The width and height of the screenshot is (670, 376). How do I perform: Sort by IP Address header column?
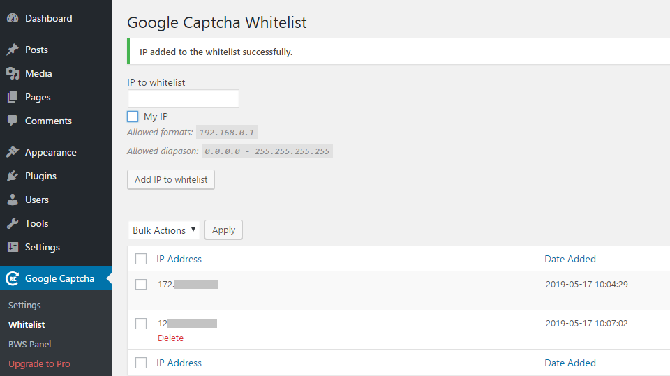point(179,259)
